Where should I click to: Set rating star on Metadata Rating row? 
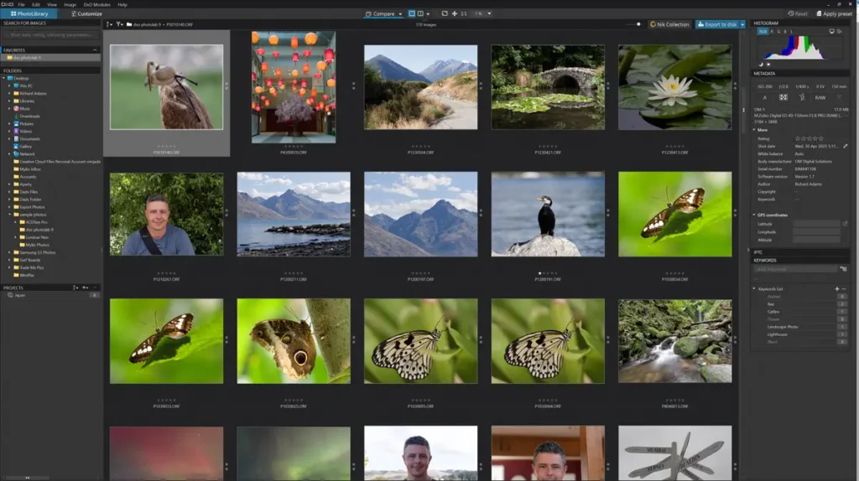[x=810, y=138]
